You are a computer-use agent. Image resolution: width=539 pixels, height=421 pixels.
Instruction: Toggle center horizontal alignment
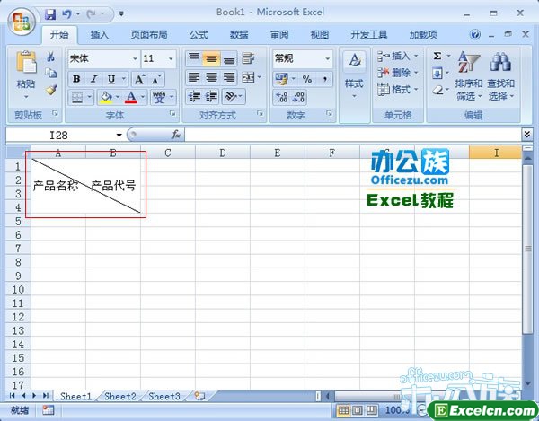coord(211,77)
